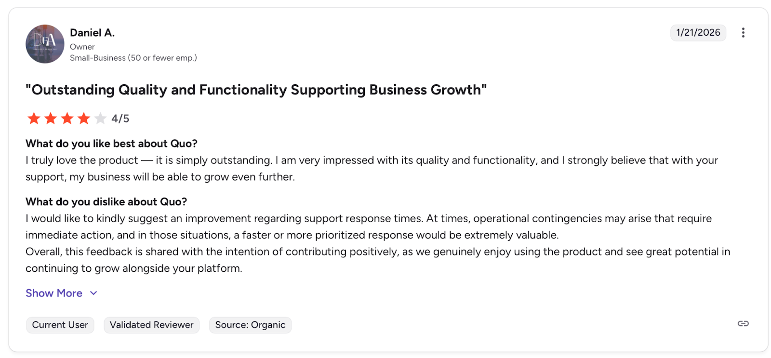This screenshot has height=358, width=771.
Task: Select the Validated Reviewer tag
Action: 151,325
